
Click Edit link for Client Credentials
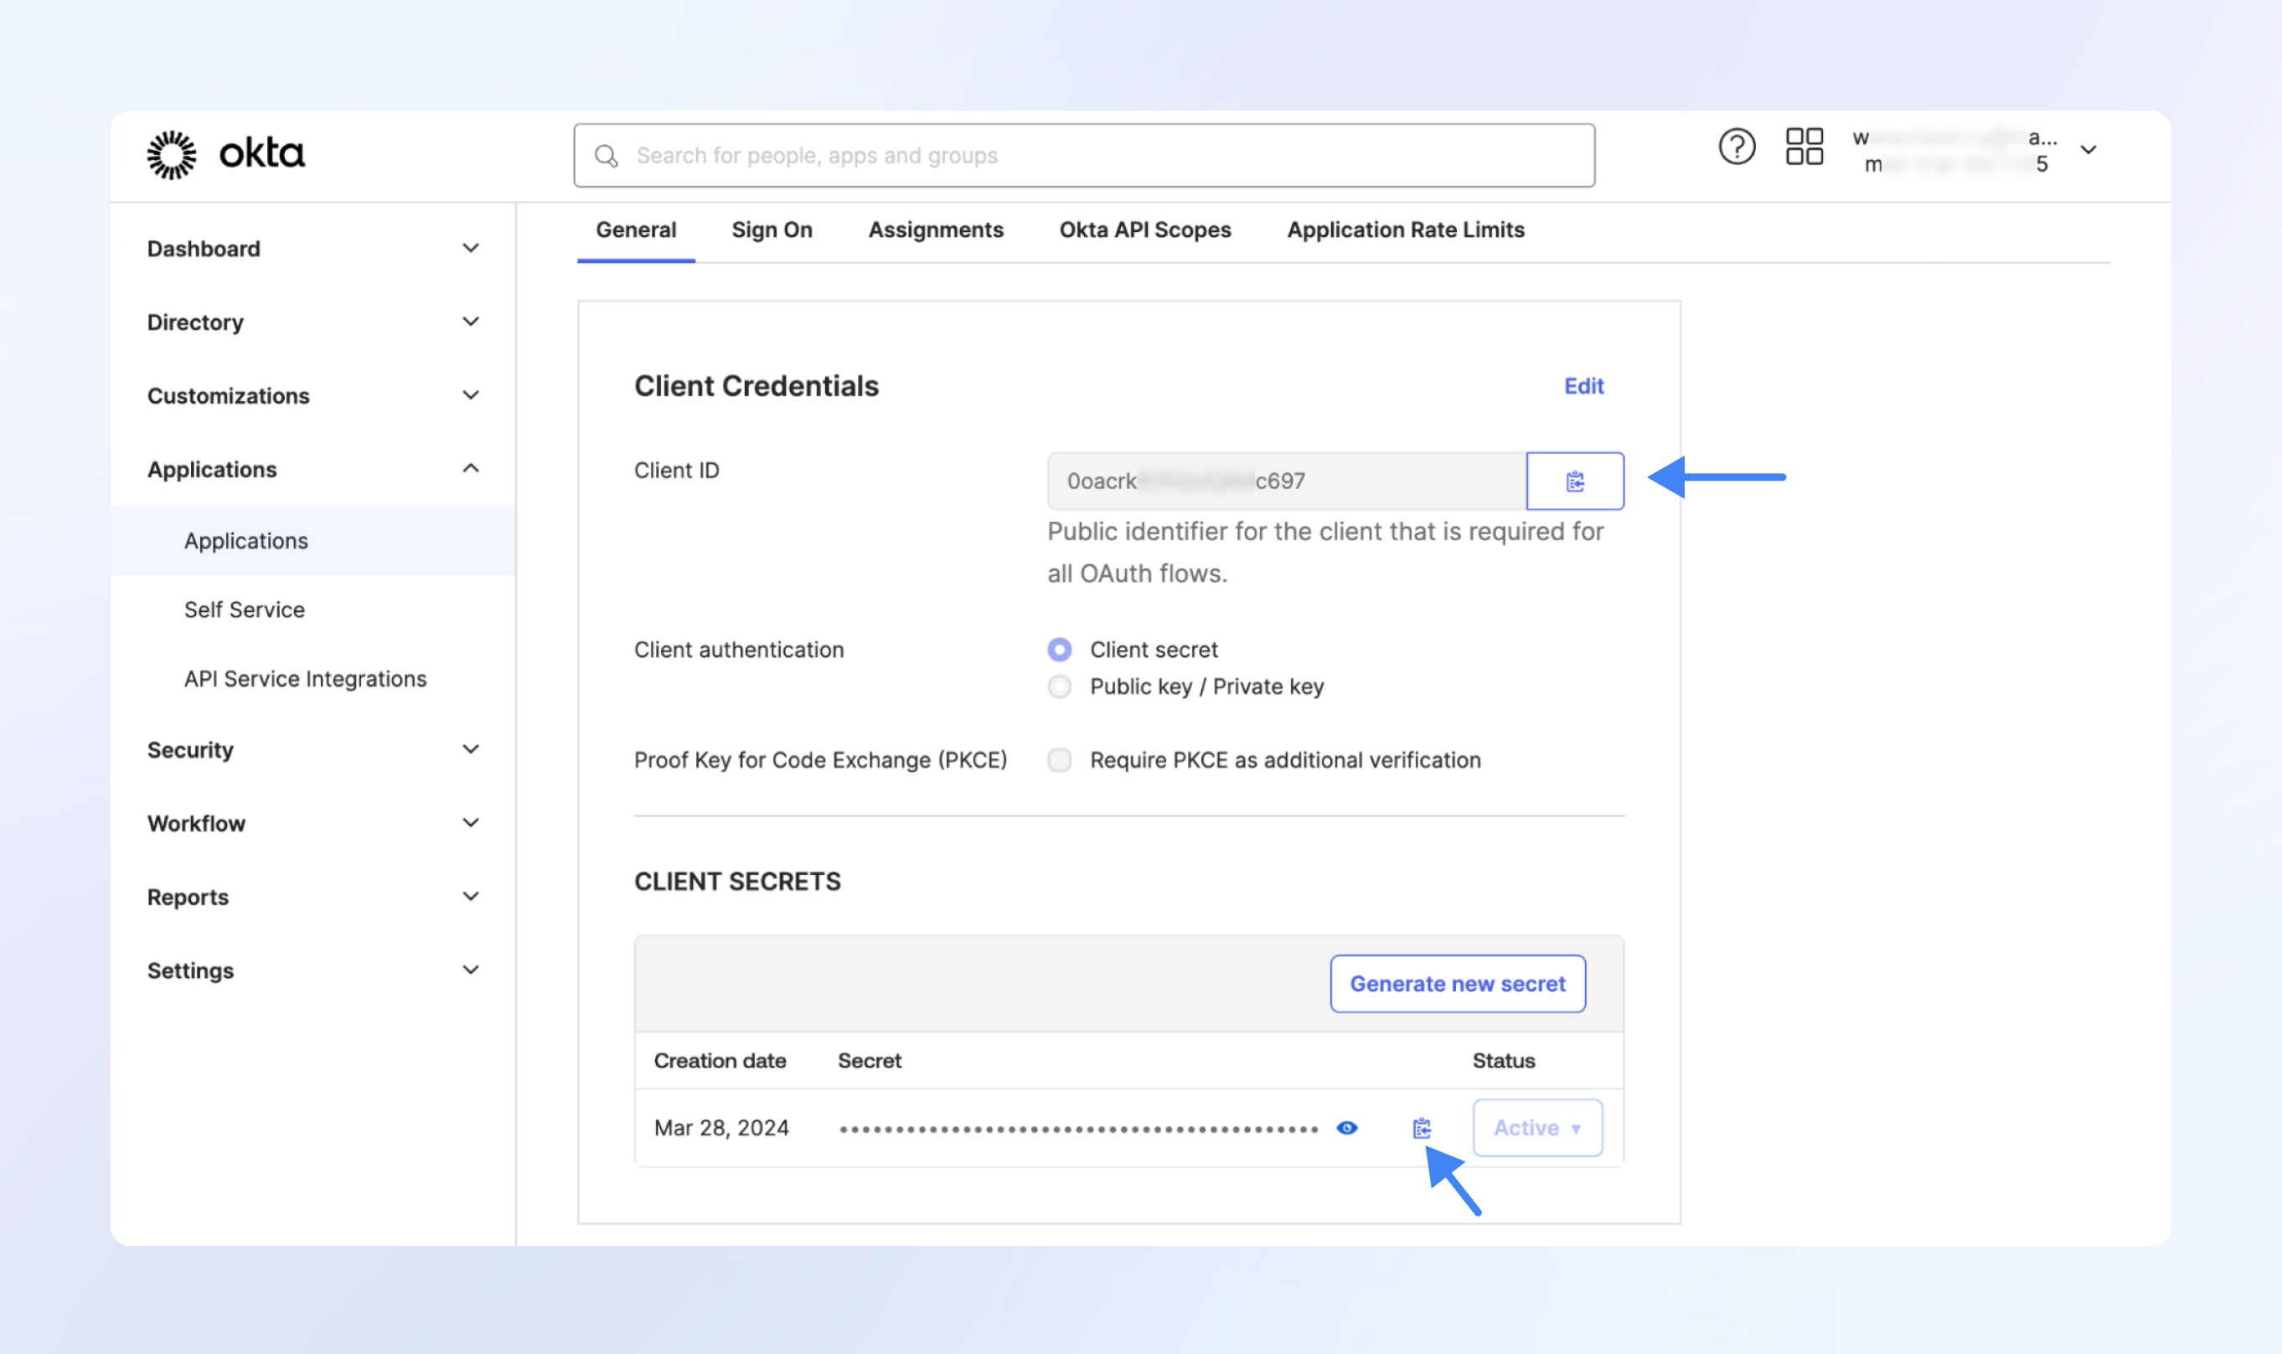click(x=1582, y=386)
